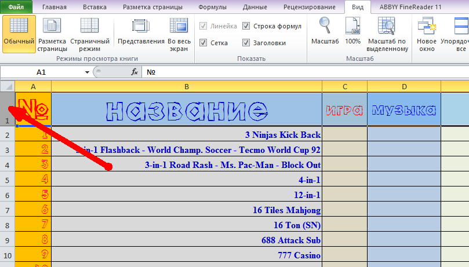The height and width of the screenshot is (267, 469).
Task: Enable Во весь экран mode
Action: click(x=179, y=34)
